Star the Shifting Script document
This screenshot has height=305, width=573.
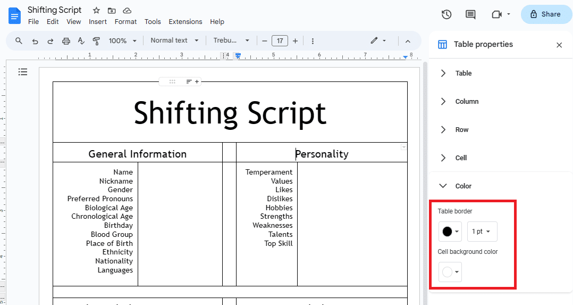tap(96, 11)
